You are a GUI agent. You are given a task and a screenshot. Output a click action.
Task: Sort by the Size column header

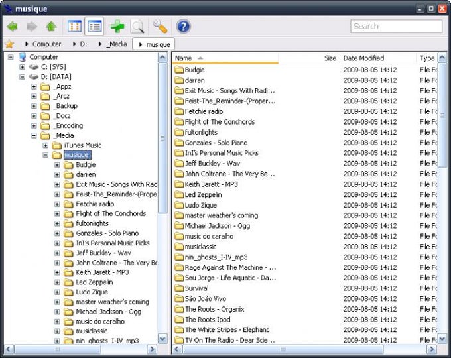[x=309, y=58]
